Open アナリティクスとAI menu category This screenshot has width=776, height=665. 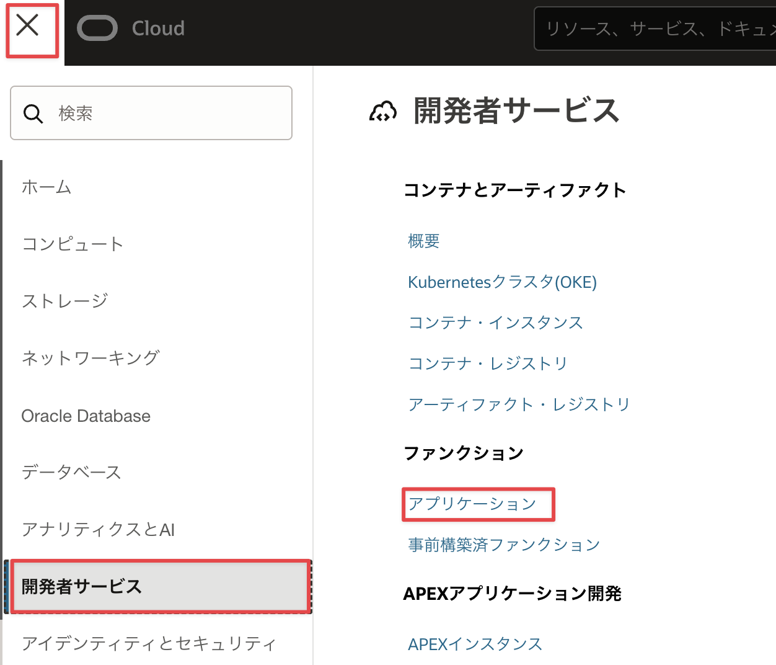click(x=98, y=529)
